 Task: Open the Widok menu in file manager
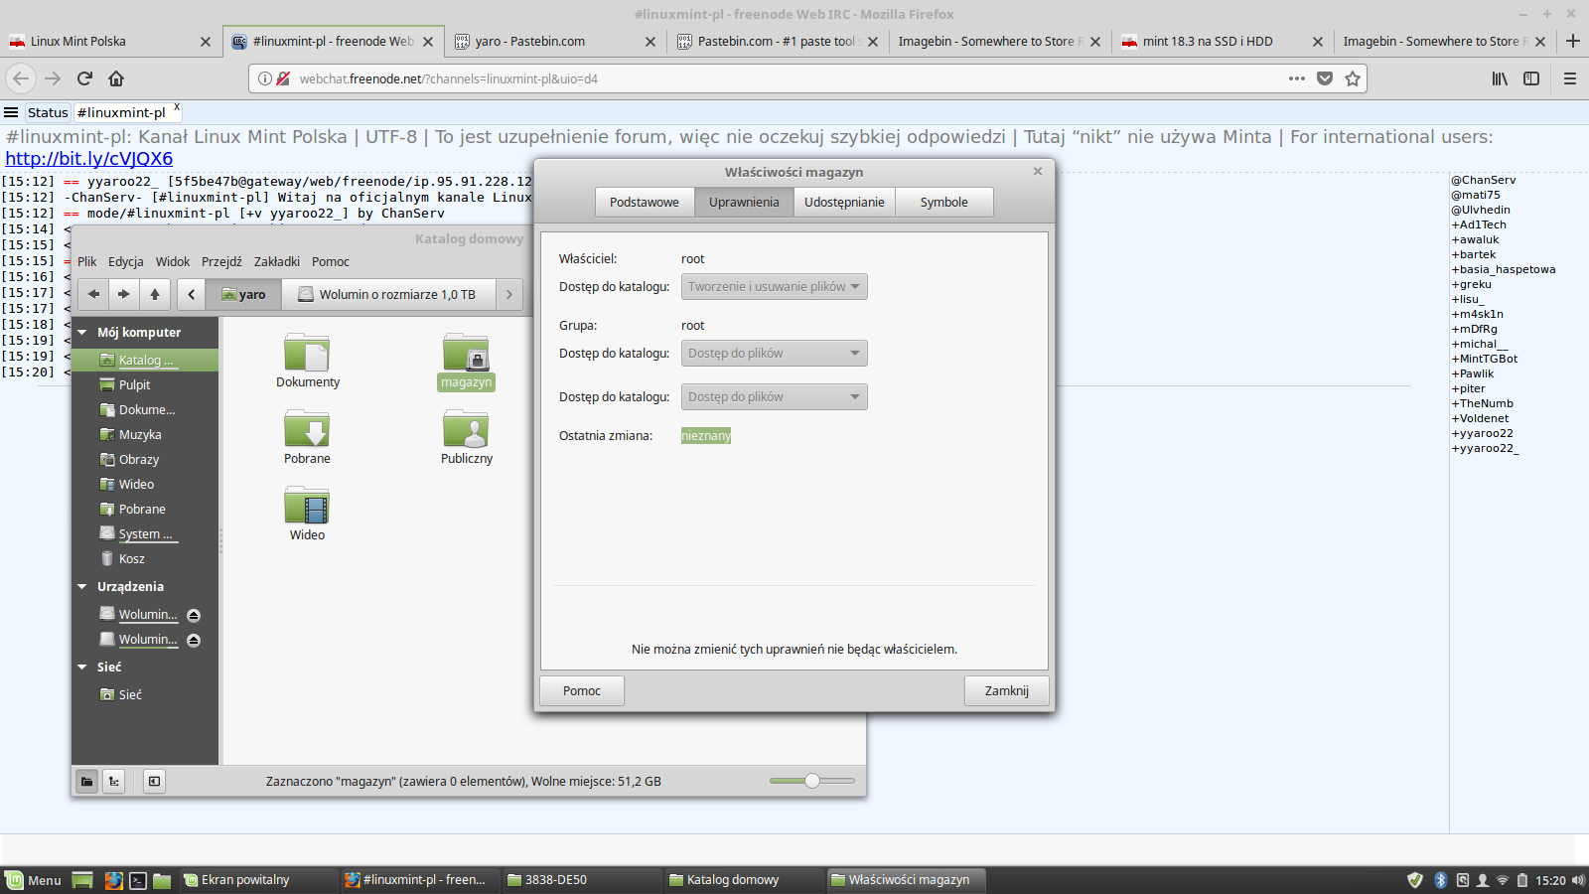pos(173,262)
